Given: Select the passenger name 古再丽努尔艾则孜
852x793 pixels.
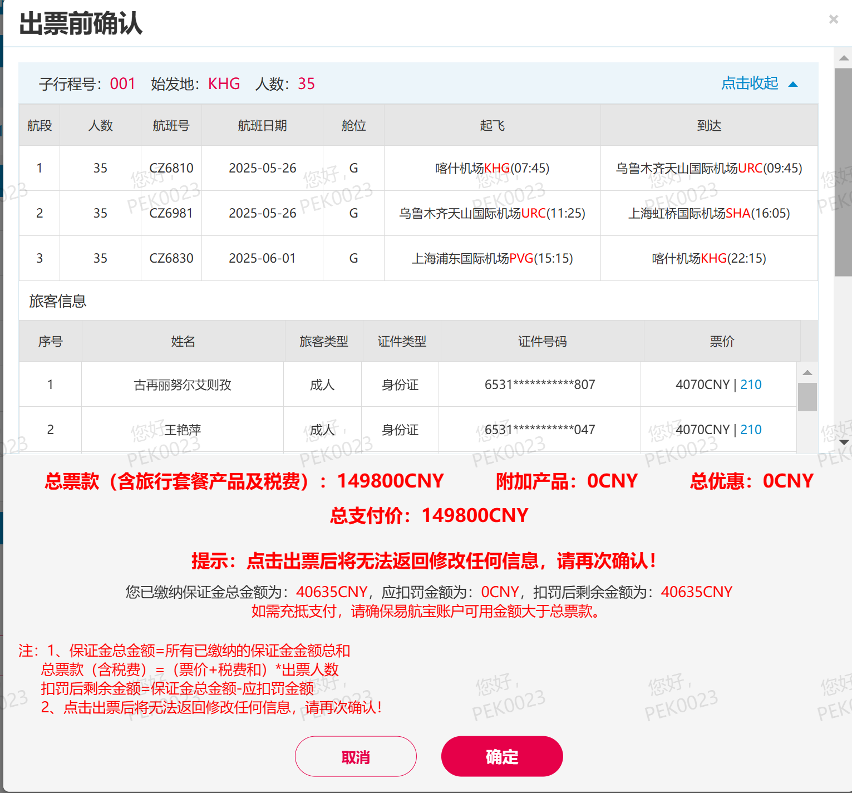Looking at the screenshot, I should [x=183, y=385].
